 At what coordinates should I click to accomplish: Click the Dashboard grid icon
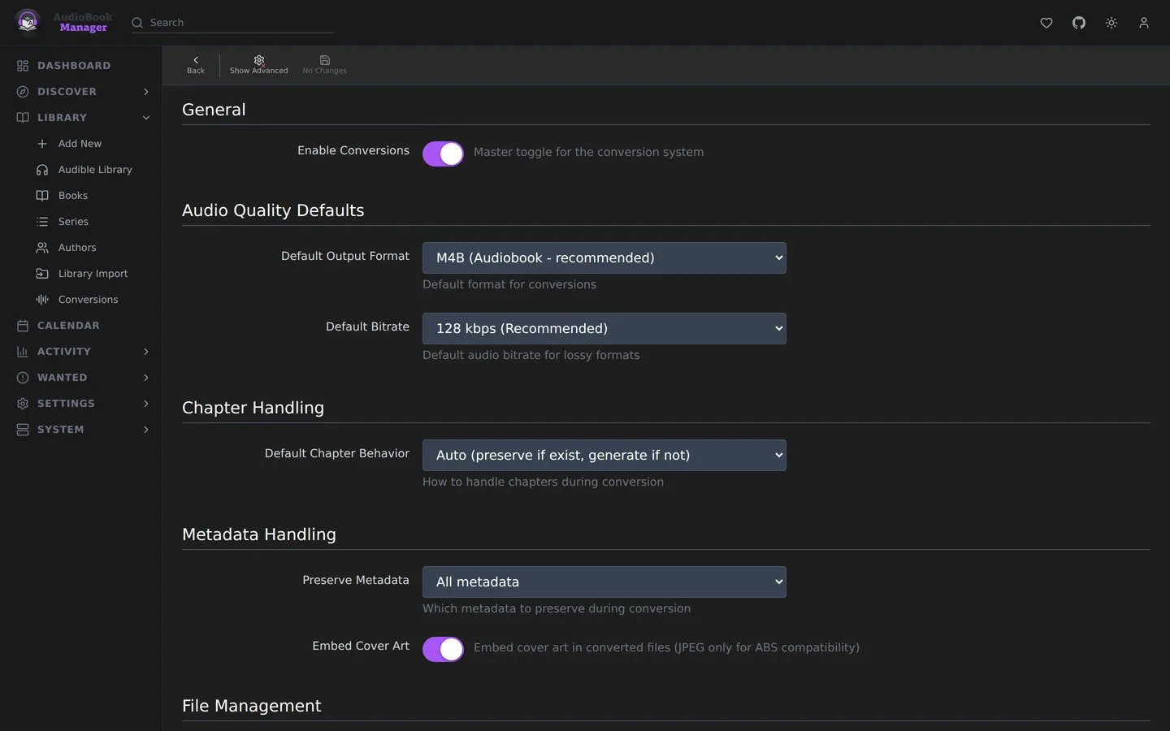tap(23, 66)
